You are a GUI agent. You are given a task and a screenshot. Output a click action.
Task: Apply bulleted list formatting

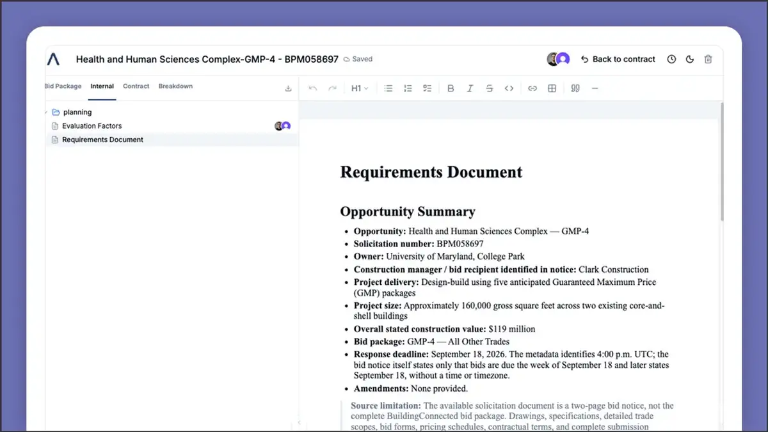click(x=388, y=88)
